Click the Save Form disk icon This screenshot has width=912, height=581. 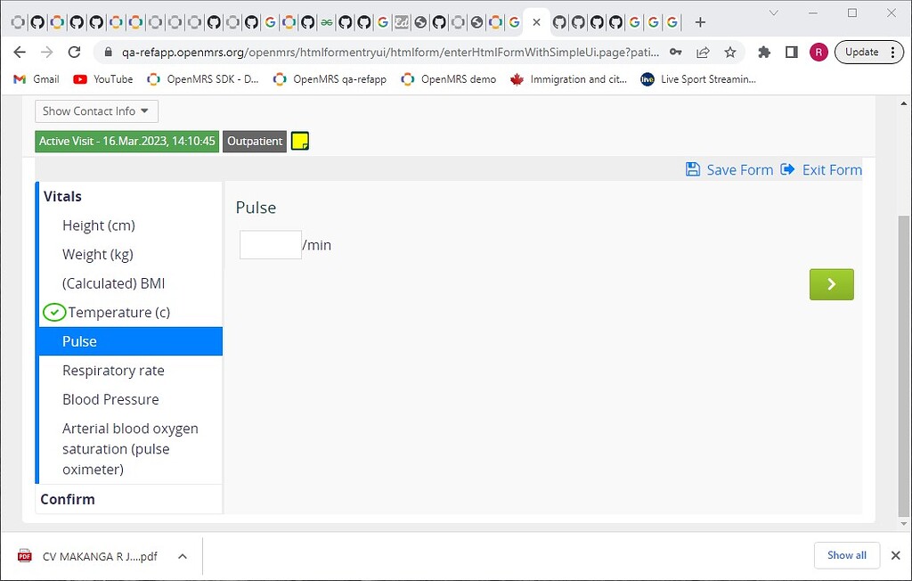click(692, 169)
